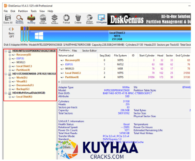Click the Windows logo on disk map
Viewport: 195px width, 161px height.
click(39, 36)
